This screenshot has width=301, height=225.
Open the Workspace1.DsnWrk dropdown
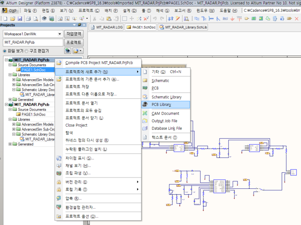60,34
